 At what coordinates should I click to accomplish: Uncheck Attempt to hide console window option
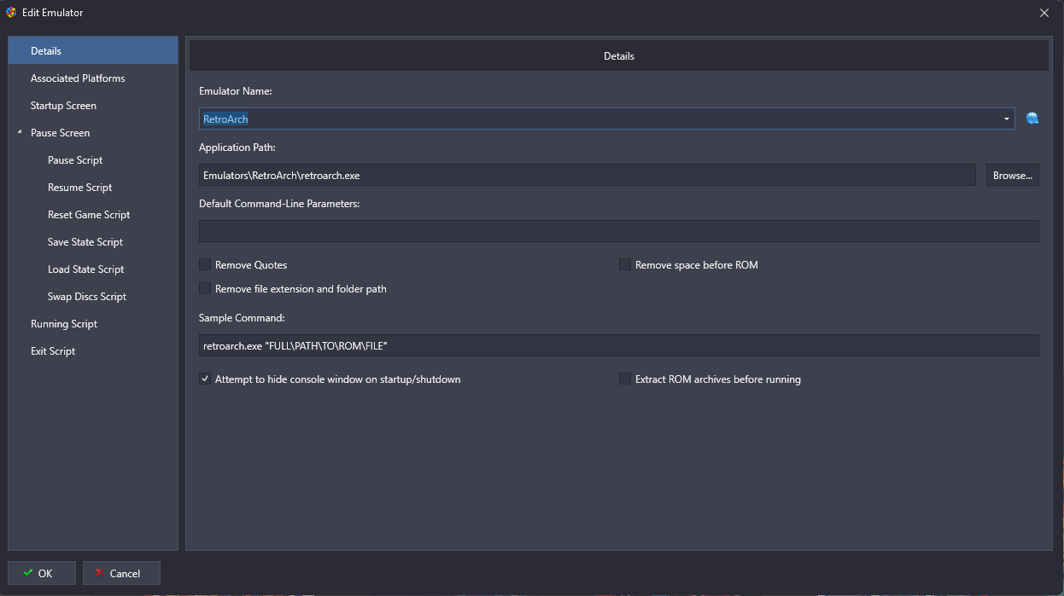tap(205, 379)
